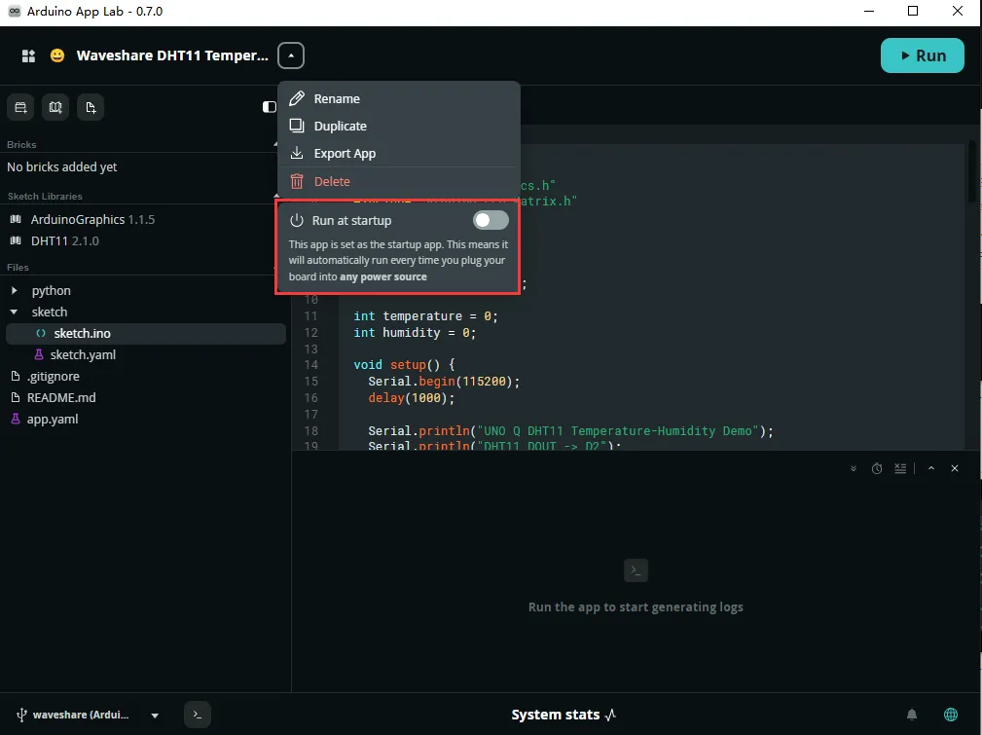Image resolution: width=982 pixels, height=735 pixels.
Task: Click the Rename pencil icon
Action: (x=297, y=98)
